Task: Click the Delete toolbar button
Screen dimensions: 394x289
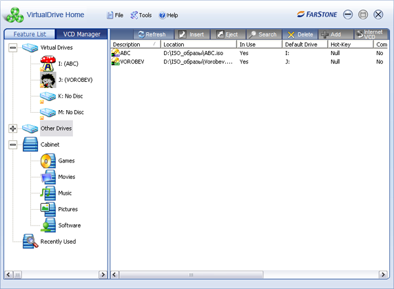Action: (x=300, y=34)
